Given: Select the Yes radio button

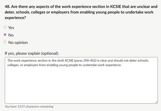Looking at the screenshot, I should (5, 27).
